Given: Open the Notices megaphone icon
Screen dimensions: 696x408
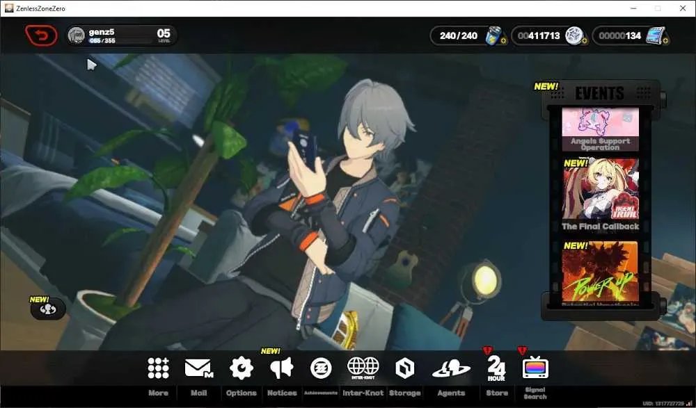Looking at the screenshot, I should (282, 368).
